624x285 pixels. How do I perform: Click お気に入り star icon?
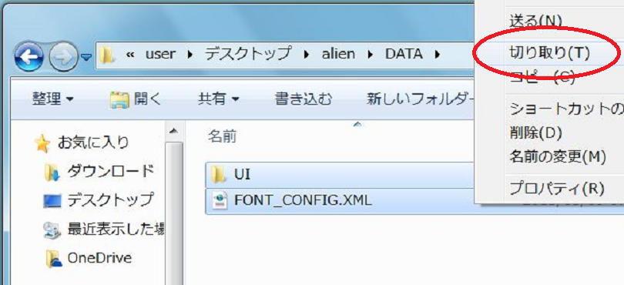click(42, 143)
